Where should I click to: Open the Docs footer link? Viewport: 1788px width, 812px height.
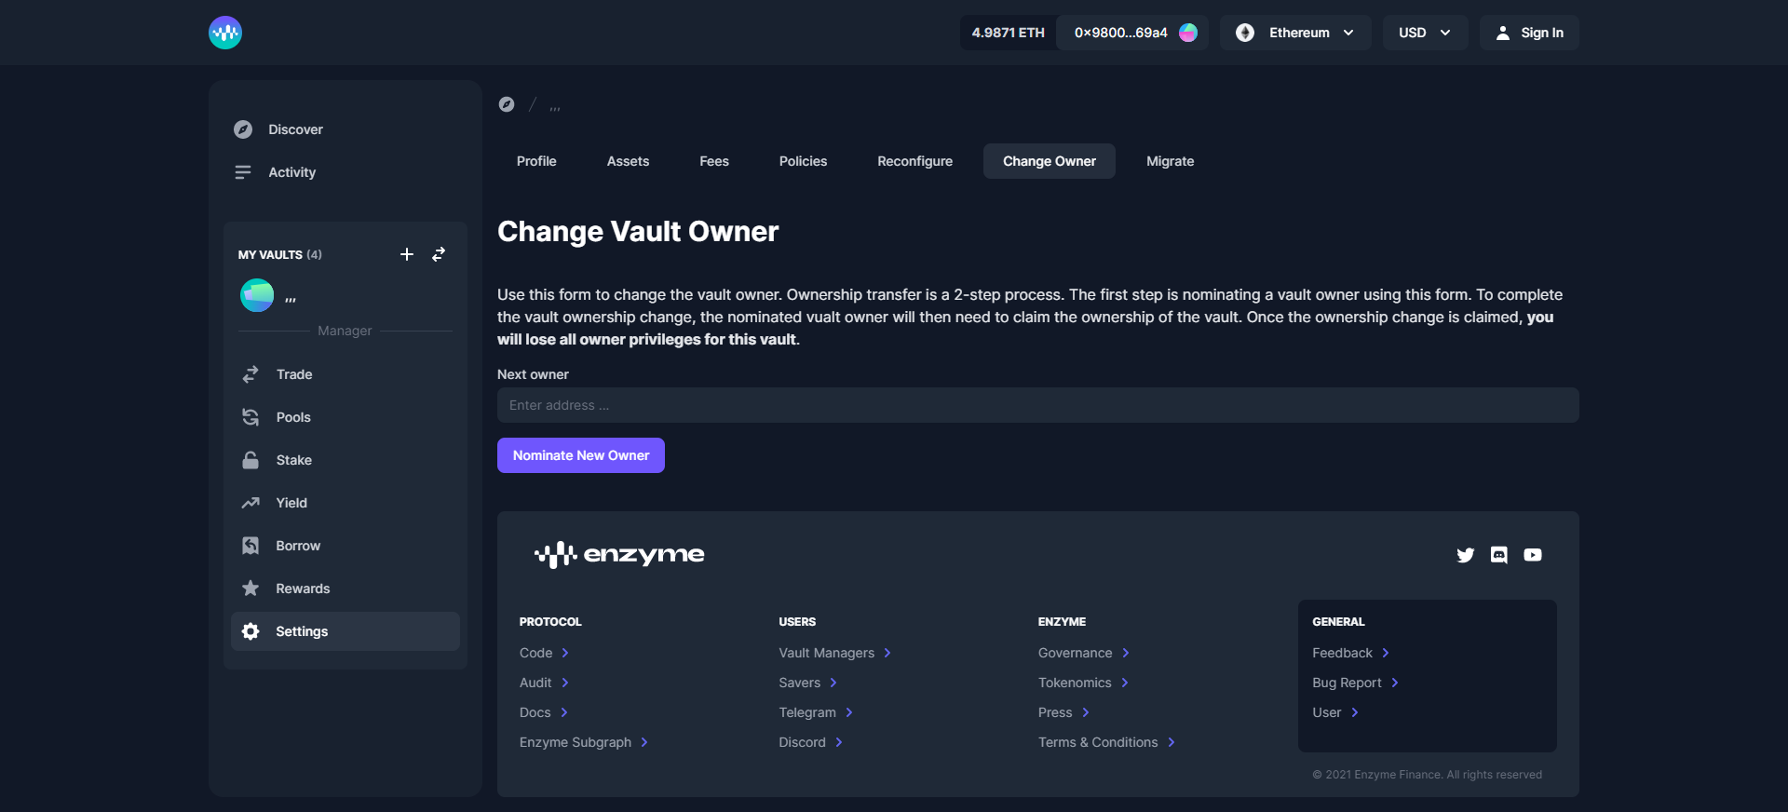[x=544, y=712]
